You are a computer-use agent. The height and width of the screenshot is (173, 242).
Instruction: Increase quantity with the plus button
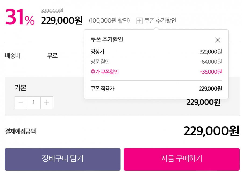tap(47, 103)
